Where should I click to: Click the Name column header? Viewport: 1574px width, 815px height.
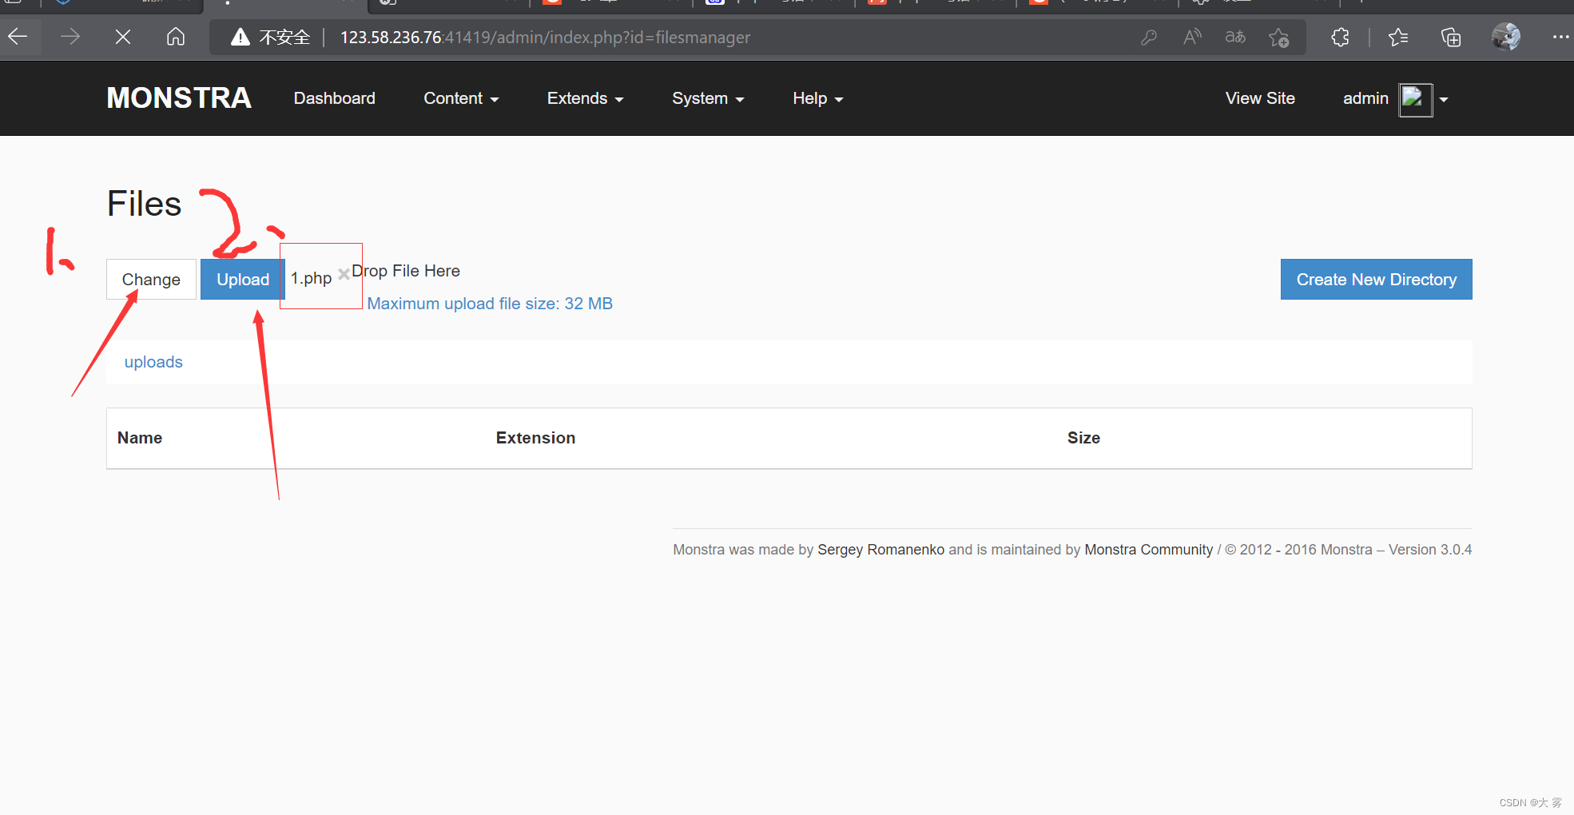[x=140, y=438]
